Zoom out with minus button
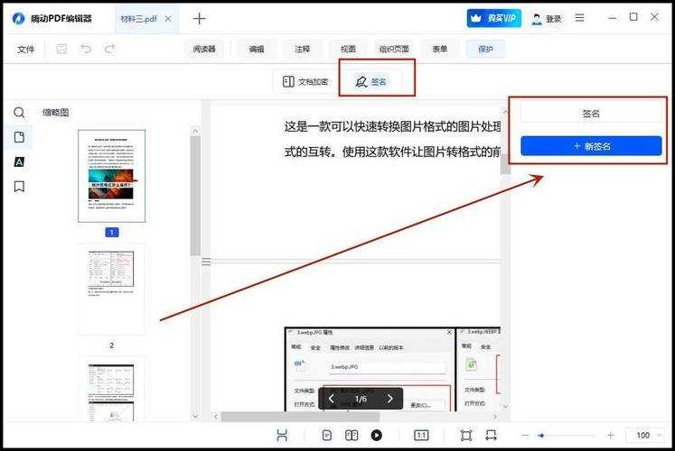The height and width of the screenshot is (451, 675). [525, 435]
